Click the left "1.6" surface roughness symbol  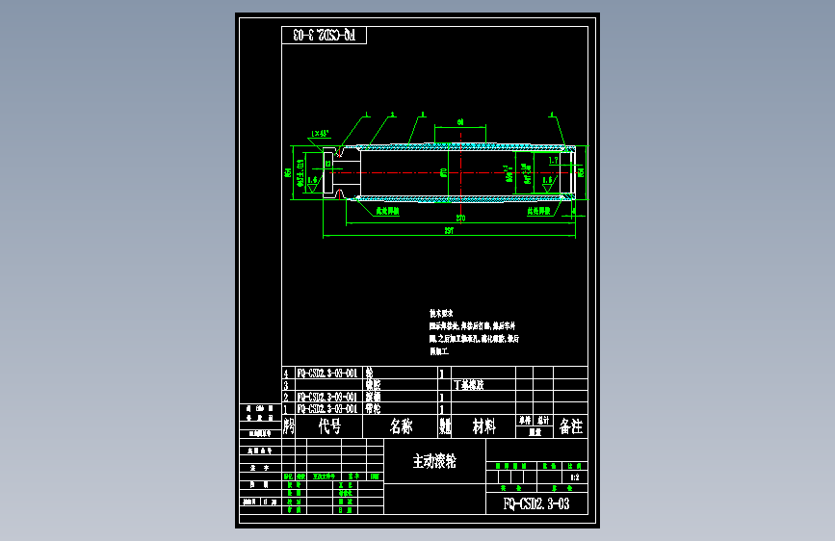pos(312,184)
